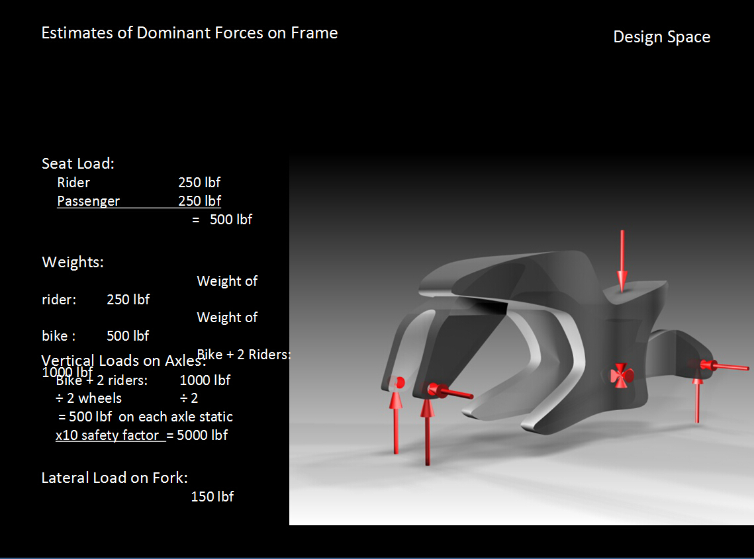The height and width of the screenshot is (559, 754).
Task: Click the horizontal red arrow at rear axle
Action: tap(725, 366)
